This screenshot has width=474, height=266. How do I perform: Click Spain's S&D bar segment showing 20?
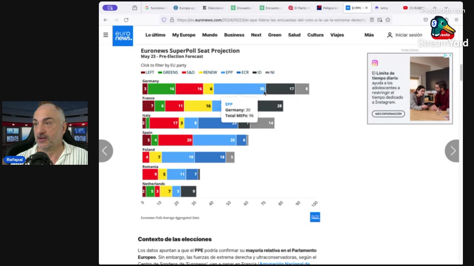coord(175,140)
